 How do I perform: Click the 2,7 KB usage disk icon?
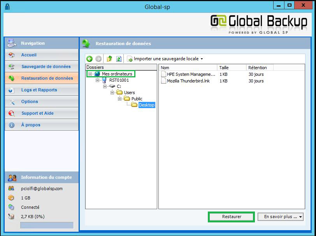point(11,217)
